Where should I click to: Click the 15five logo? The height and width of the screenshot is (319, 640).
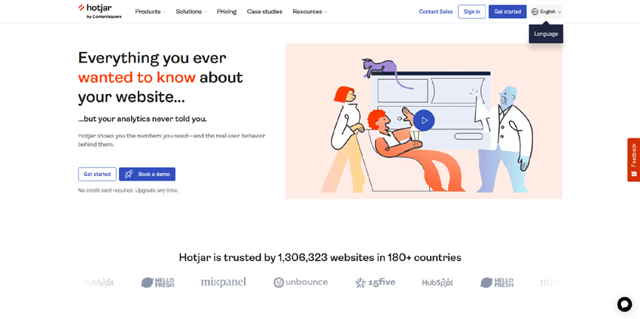click(x=375, y=282)
